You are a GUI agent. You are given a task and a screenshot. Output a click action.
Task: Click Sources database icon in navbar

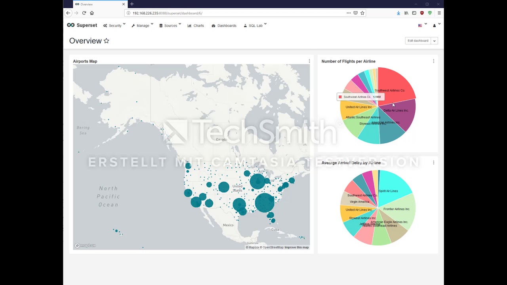(161, 26)
